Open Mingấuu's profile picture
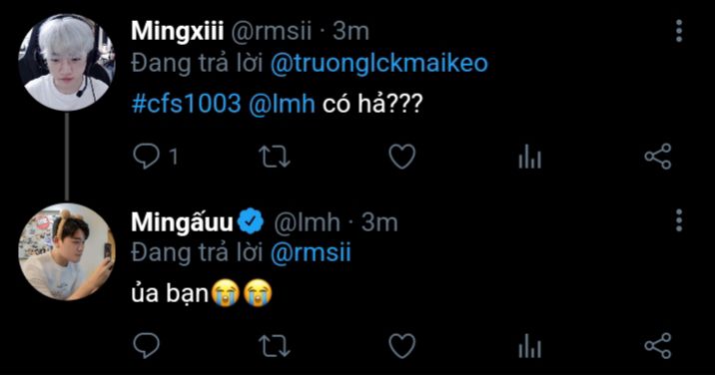 67,251
